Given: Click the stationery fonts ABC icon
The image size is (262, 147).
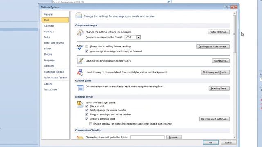Looking at the screenshot, I should (x=80, y=72).
